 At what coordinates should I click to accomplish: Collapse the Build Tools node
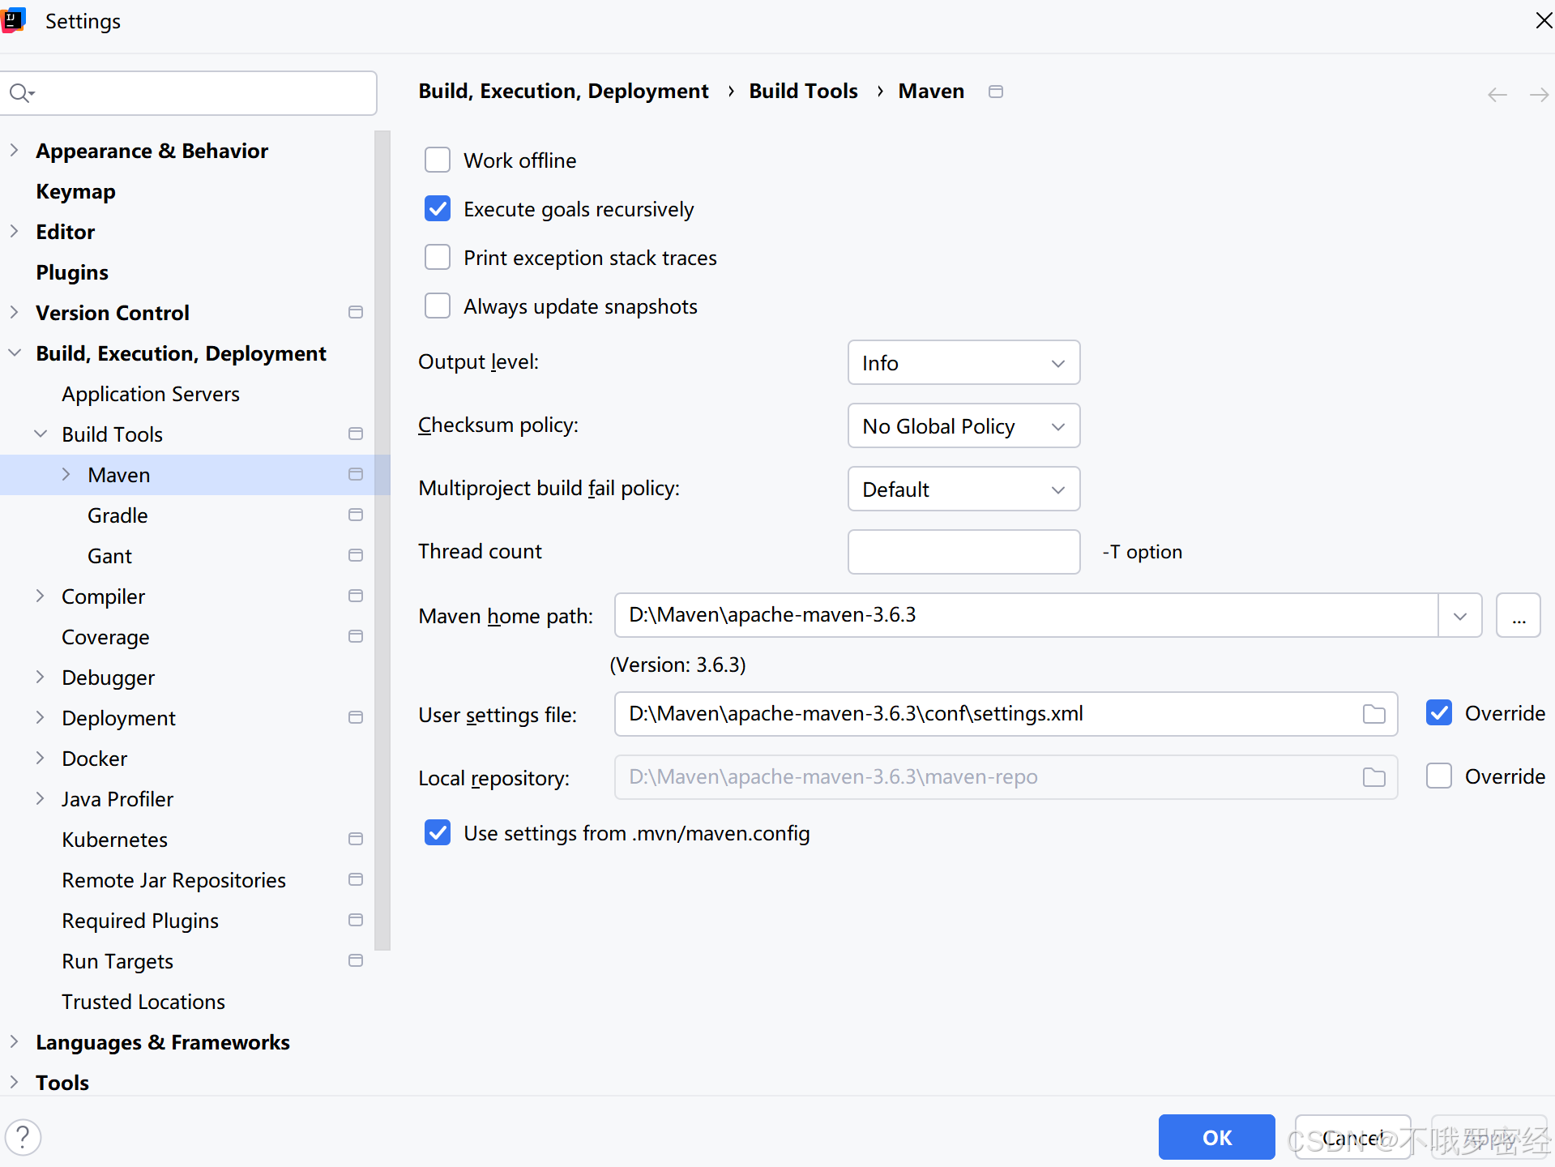pos(40,434)
